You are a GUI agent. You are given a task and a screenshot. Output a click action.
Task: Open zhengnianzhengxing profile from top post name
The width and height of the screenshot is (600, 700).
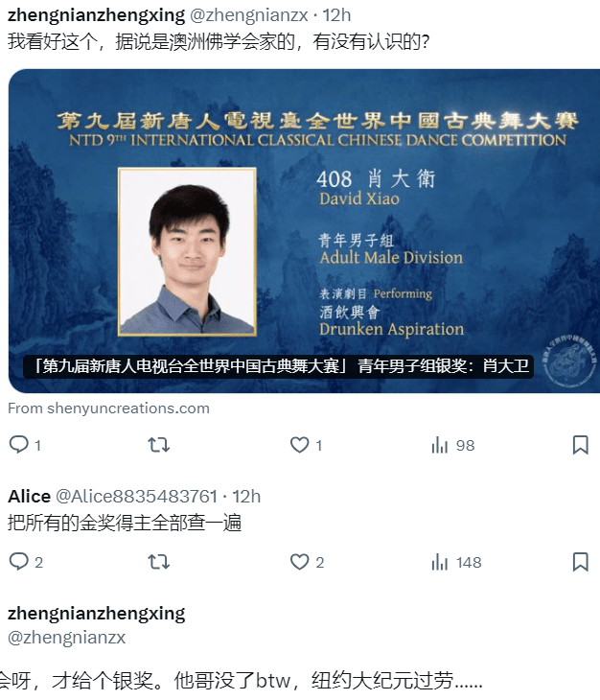[97, 15]
